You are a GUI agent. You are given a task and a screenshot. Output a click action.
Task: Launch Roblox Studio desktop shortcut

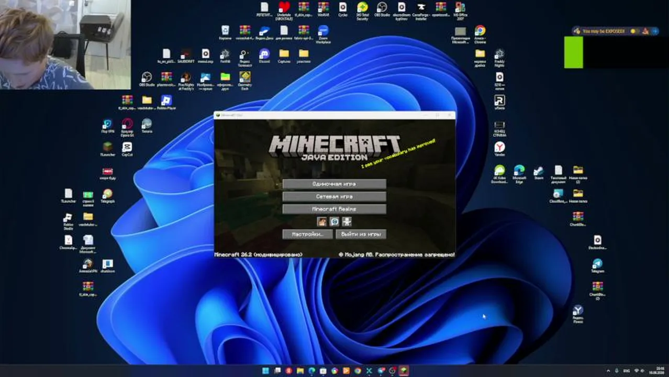(x=68, y=221)
